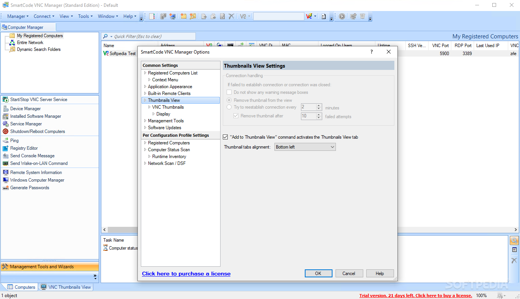Click the trash bin toolbar icon
The width and height of the screenshot is (520, 299).
tap(362, 16)
